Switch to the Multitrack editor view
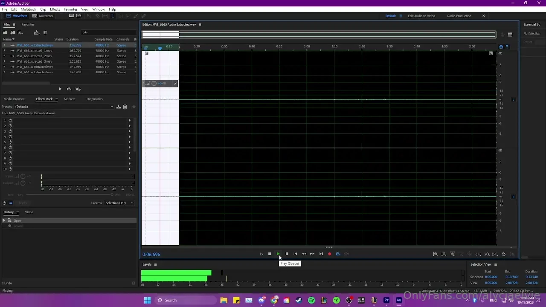546x307 pixels. coord(43,16)
